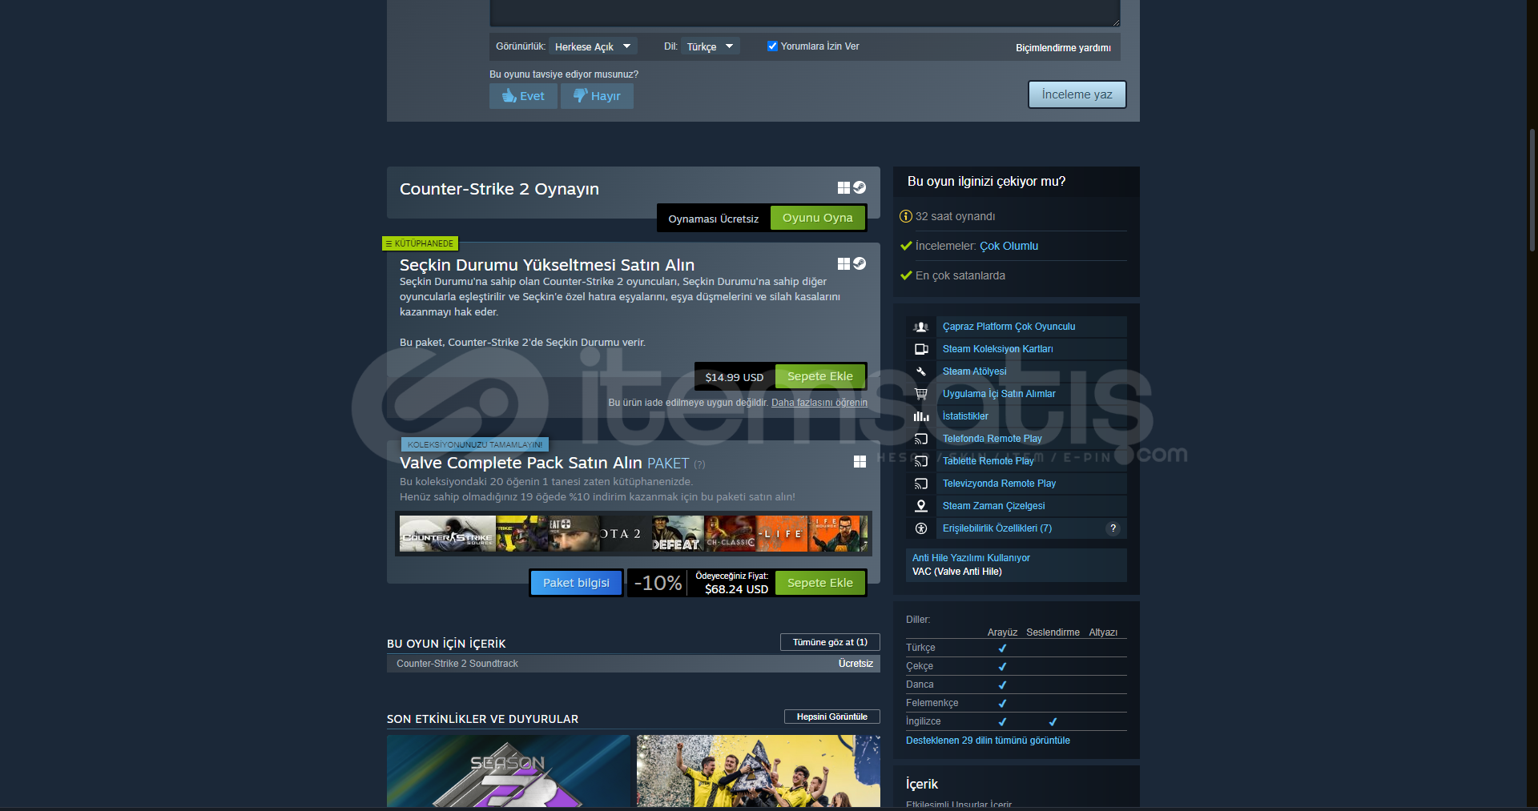
Task: Click the Paket bilgisi button
Action: [x=576, y=583]
